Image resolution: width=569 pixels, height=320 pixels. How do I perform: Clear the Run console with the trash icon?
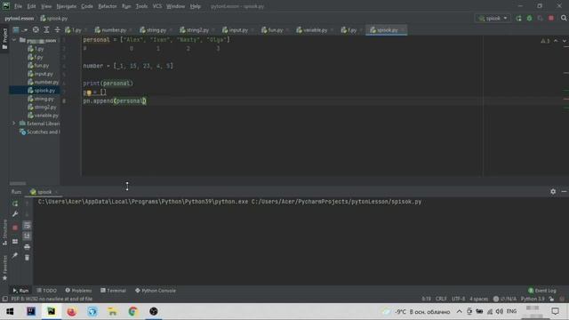pyautogui.click(x=27, y=258)
